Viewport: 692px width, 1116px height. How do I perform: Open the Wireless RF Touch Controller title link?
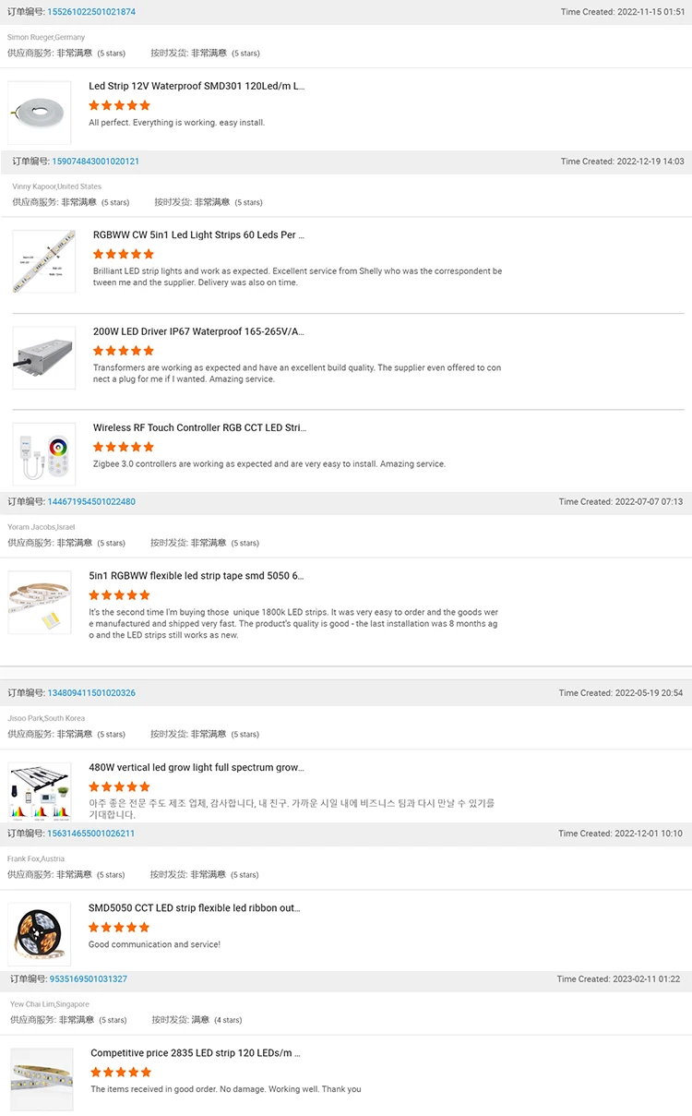(x=199, y=428)
